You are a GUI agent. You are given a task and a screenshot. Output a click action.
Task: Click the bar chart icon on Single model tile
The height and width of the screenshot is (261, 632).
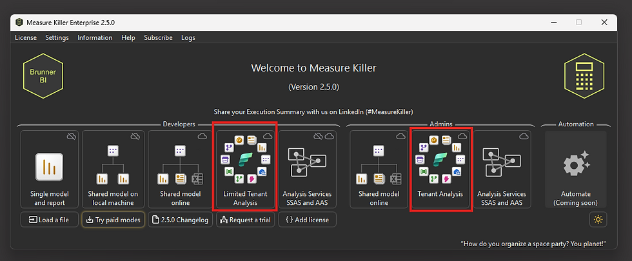49,166
